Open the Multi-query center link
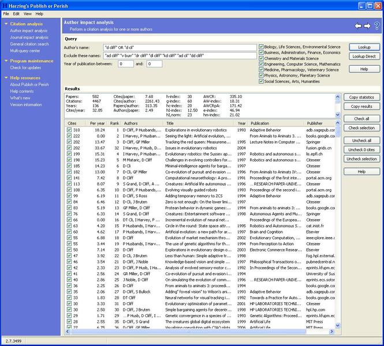Screen dimensions: 384x346 [25, 51]
